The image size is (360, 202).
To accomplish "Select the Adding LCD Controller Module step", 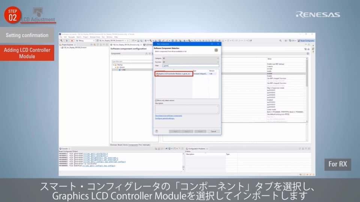I will (x=27, y=53).
